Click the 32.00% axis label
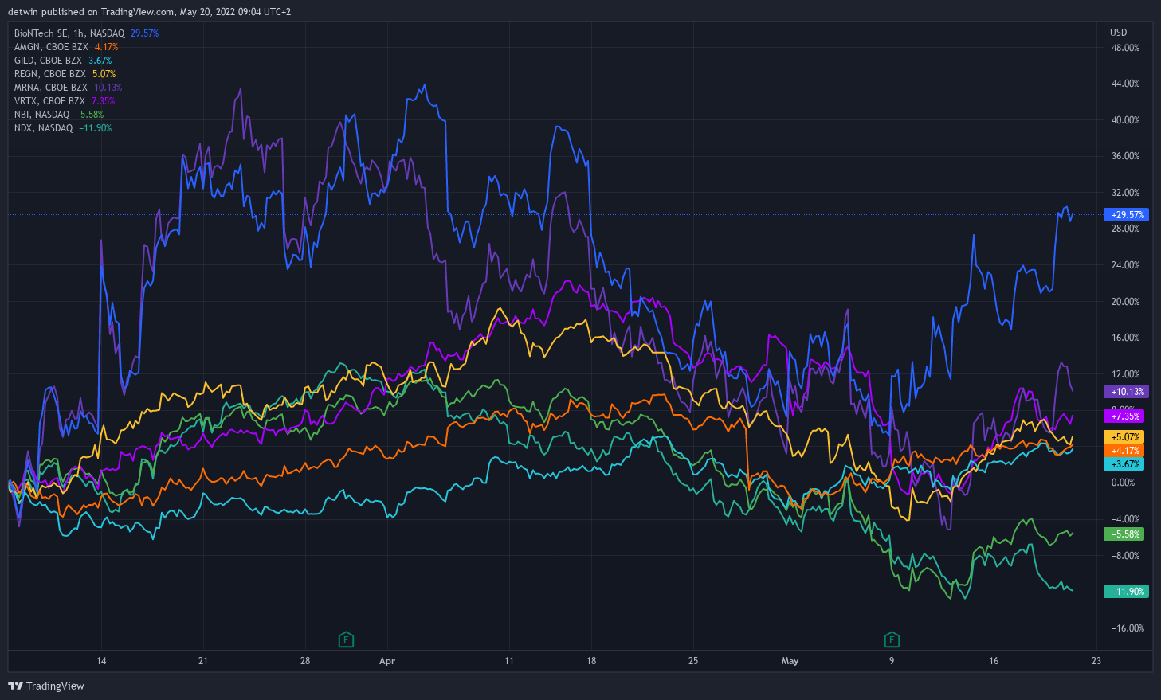The image size is (1161, 700). [1125, 193]
